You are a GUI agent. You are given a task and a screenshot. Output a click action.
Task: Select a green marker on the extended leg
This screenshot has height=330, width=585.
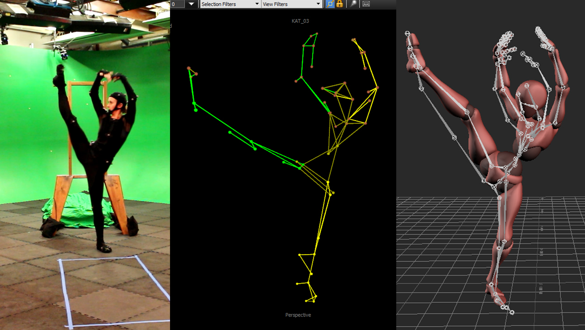pos(230,132)
